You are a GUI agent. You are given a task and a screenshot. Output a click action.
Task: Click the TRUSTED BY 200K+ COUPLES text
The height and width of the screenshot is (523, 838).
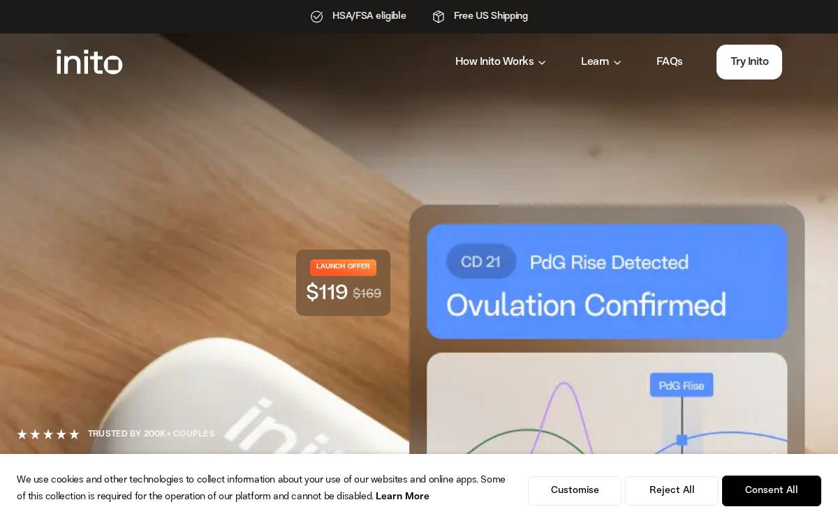click(x=152, y=434)
